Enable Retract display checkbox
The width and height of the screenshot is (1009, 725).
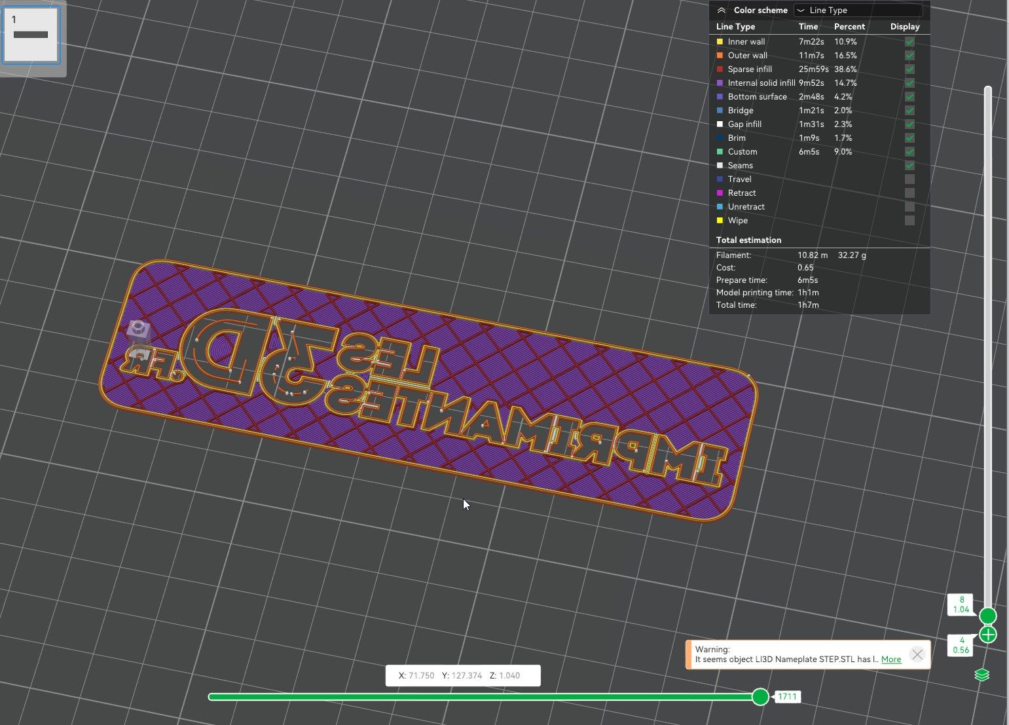point(909,193)
